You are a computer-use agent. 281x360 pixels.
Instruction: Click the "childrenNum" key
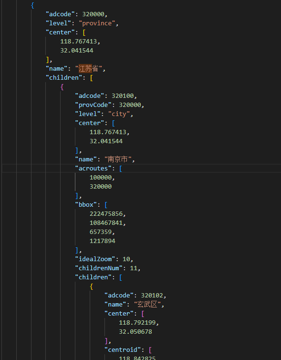tap(99, 268)
